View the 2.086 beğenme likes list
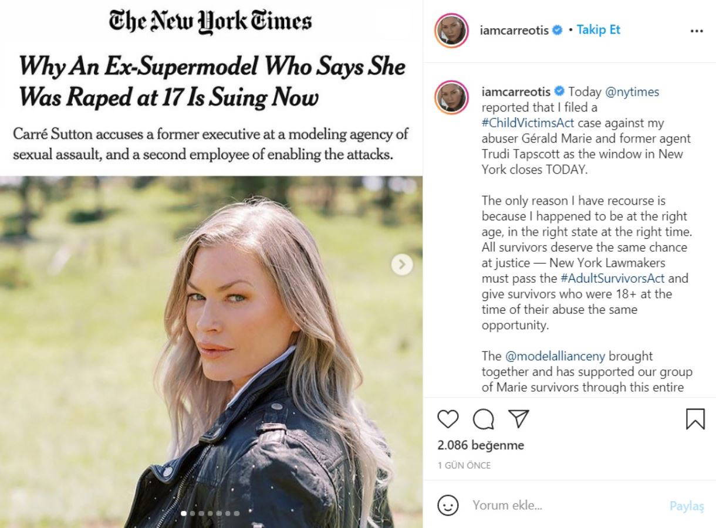The width and height of the screenshot is (716, 528). 481,445
